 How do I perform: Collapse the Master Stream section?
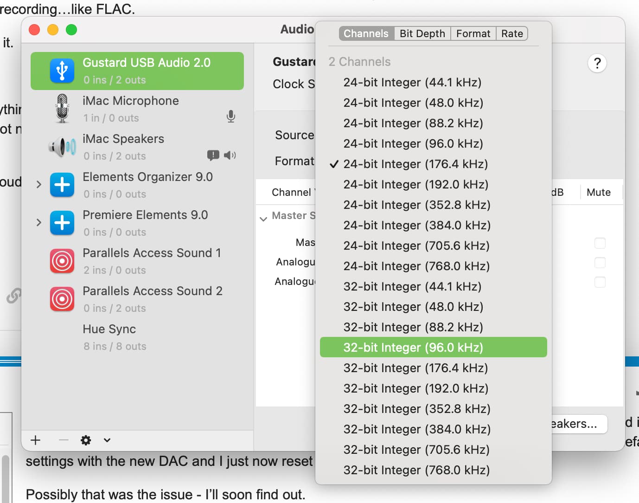263,219
